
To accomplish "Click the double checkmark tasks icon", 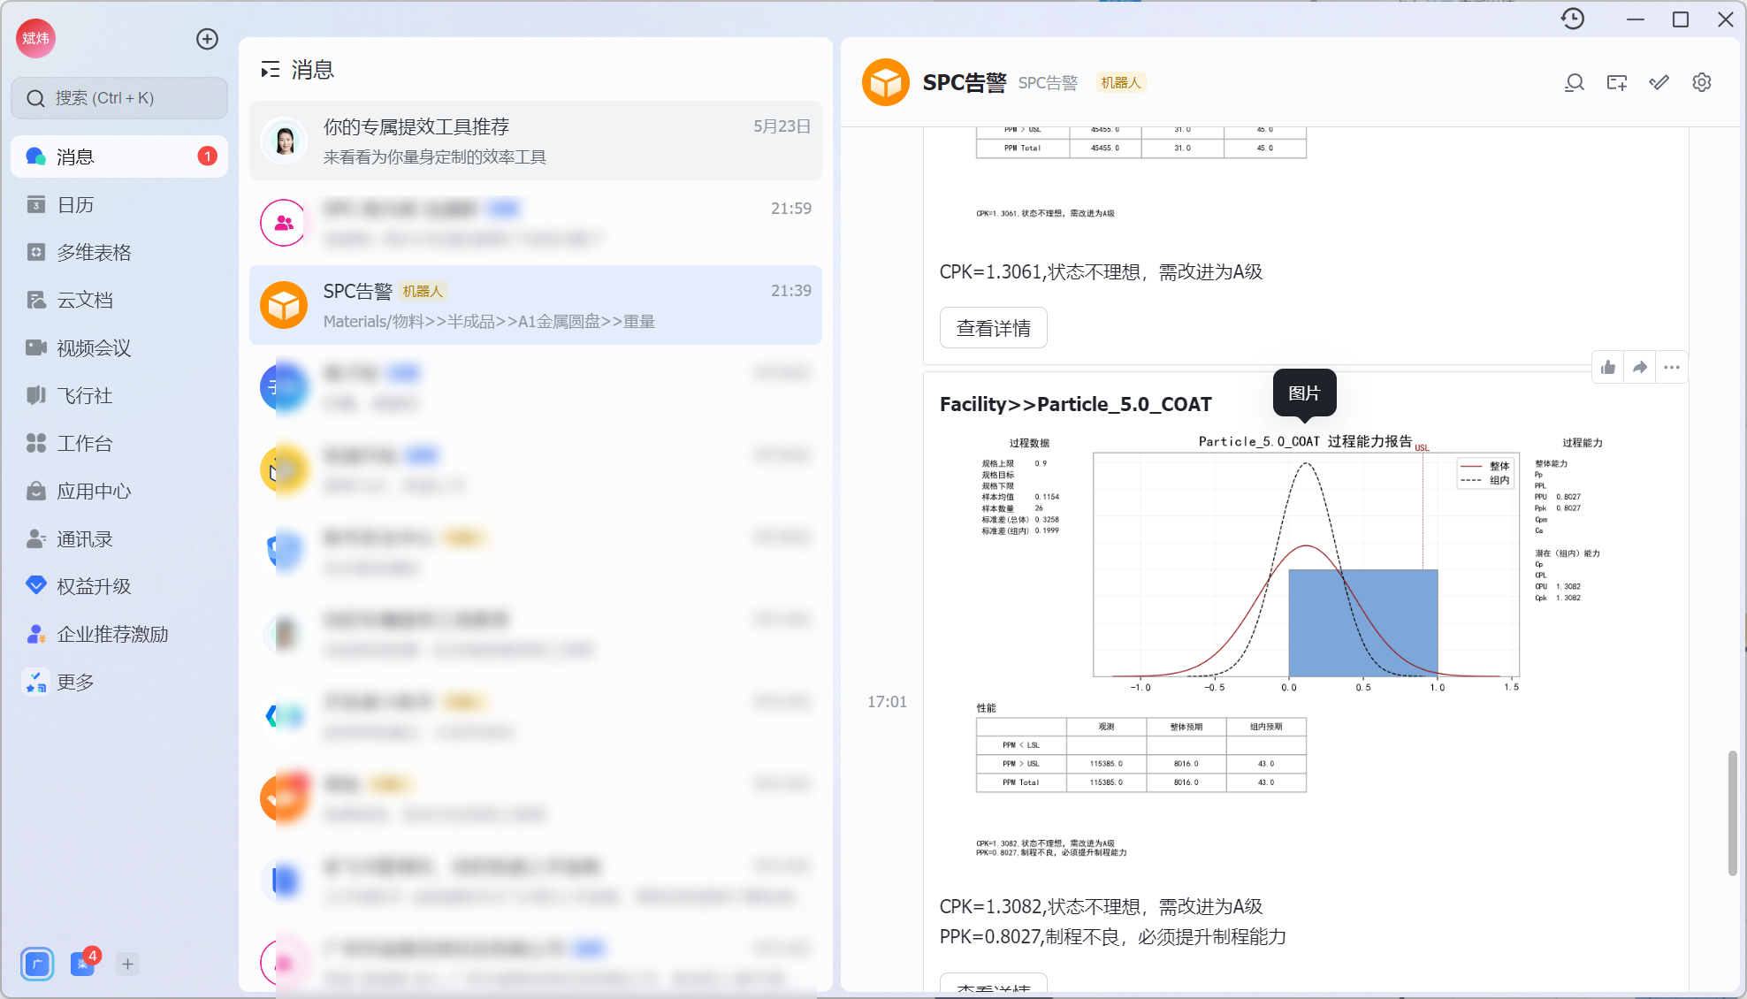I will (1659, 83).
